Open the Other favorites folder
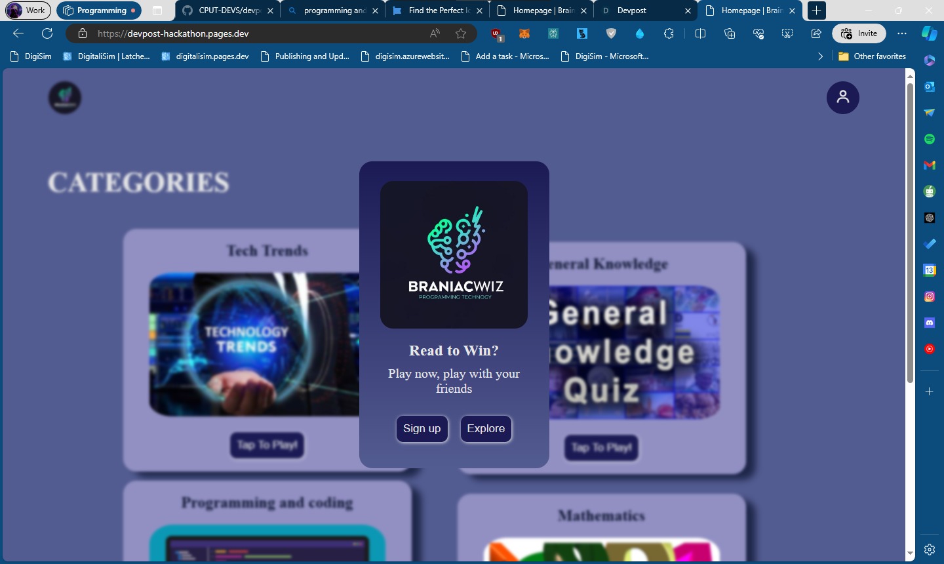The width and height of the screenshot is (944, 564). (x=873, y=56)
